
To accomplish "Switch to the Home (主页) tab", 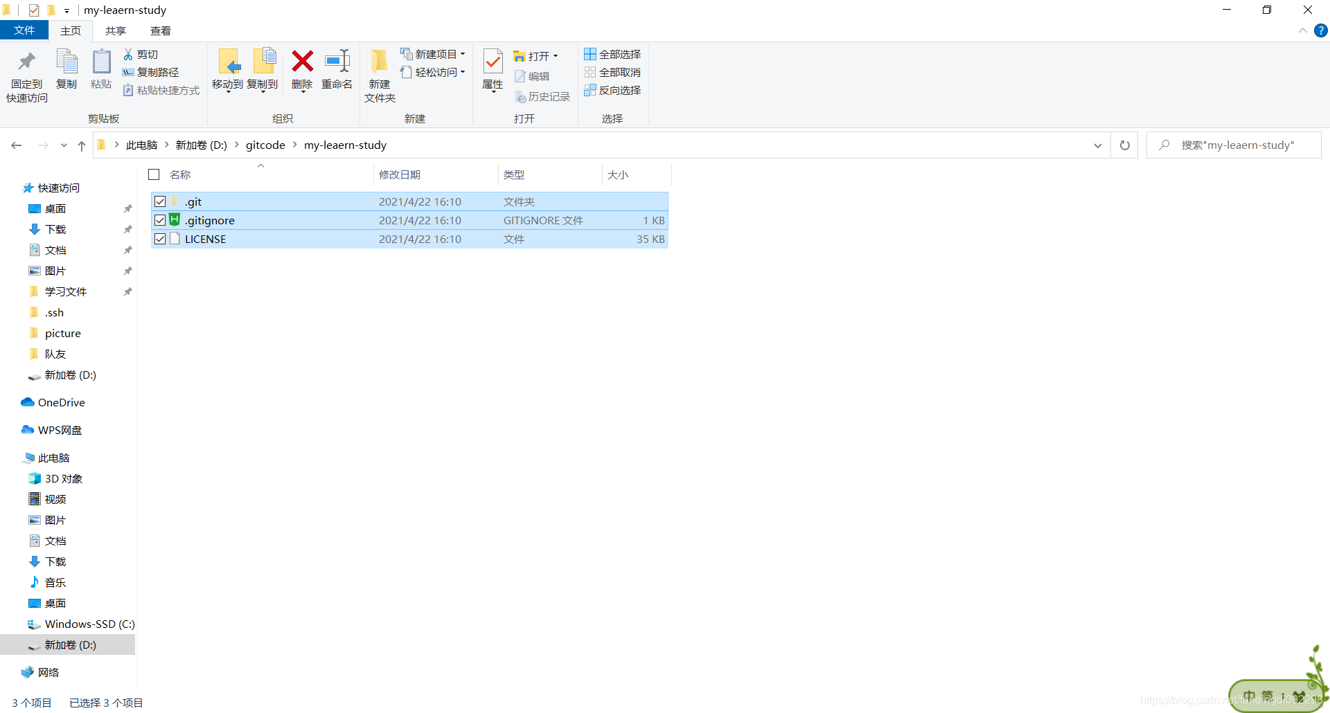I will pyautogui.click(x=71, y=30).
